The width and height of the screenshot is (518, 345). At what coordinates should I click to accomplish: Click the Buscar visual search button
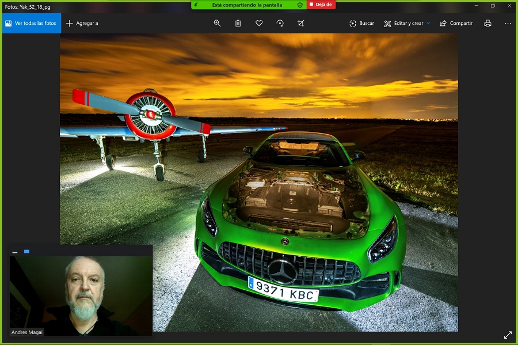[x=362, y=23]
